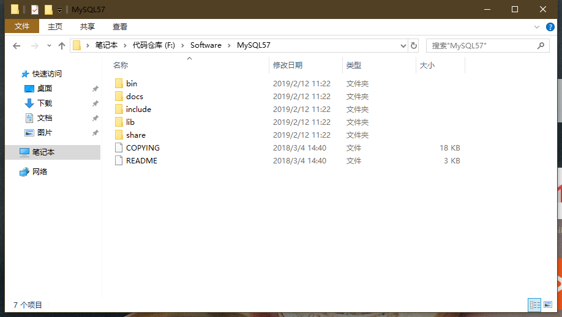Click the search magnifier icon
Screen dimensions: 562x317
pyautogui.click(x=541, y=45)
